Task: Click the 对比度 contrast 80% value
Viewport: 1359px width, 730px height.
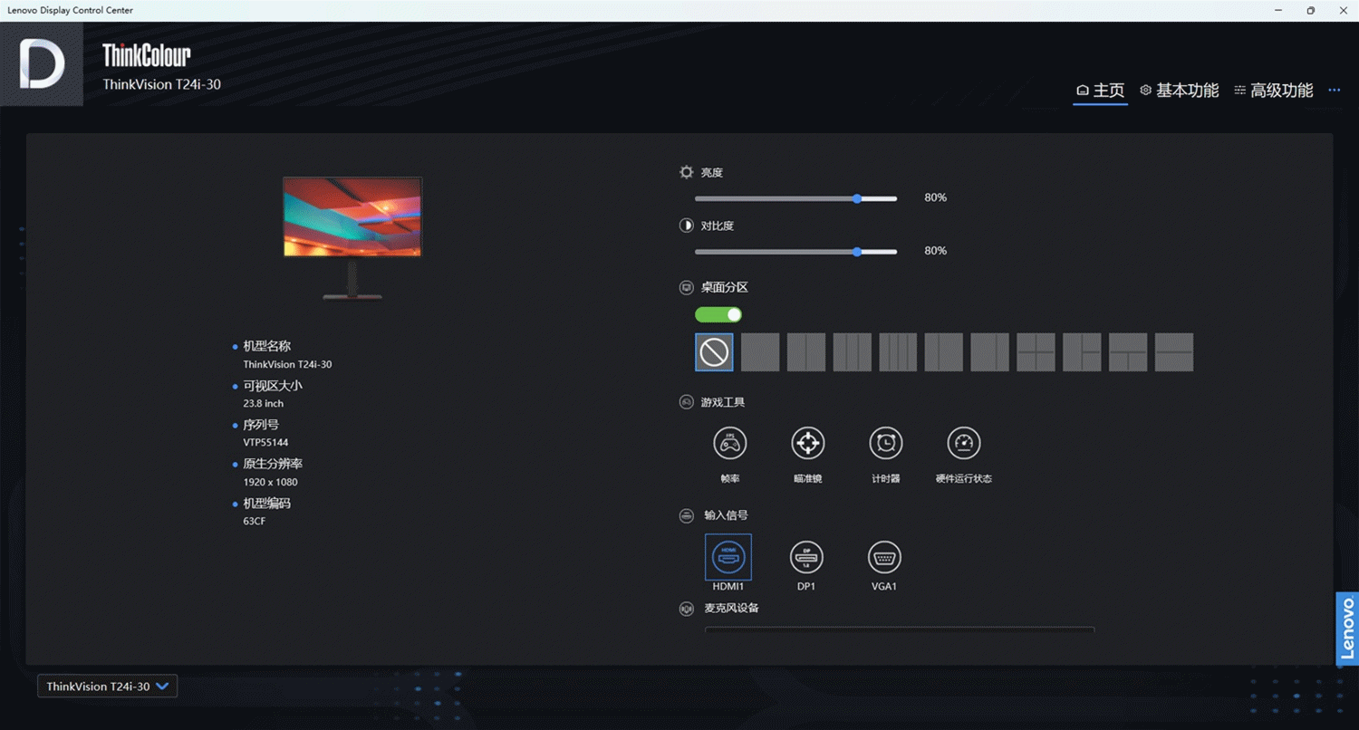Action: coord(935,251)
